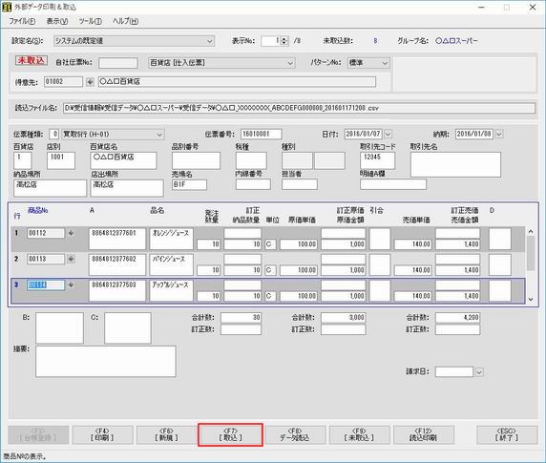546x463 pixels.
Task: Click the 明細A欄 field
Action: pyautogui.click(x=393, y=184)
